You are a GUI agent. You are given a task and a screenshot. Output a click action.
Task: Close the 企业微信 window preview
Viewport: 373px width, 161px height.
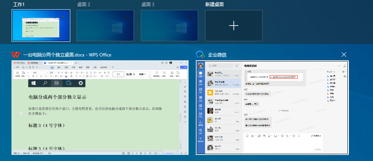[344, 55]
